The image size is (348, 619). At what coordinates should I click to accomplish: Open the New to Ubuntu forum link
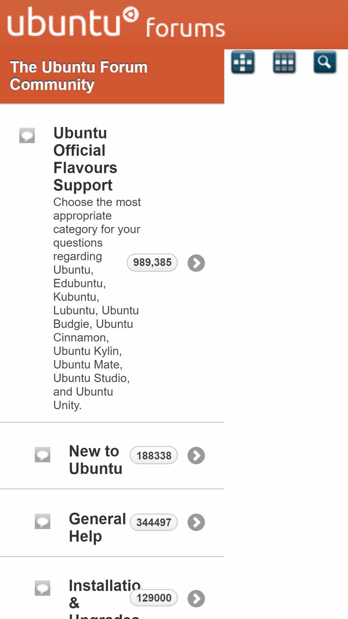tap(96, 460)
